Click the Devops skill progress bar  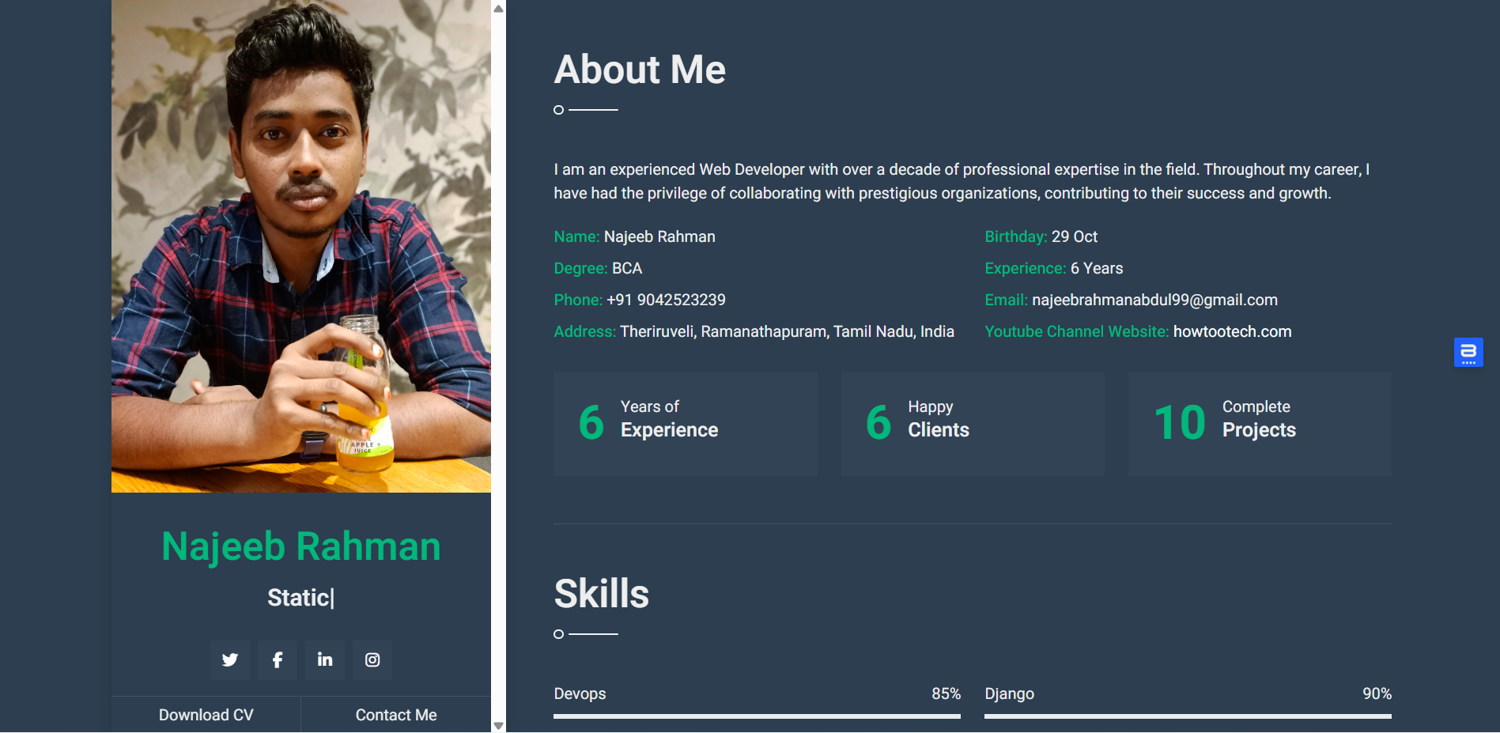coord(757,716)
